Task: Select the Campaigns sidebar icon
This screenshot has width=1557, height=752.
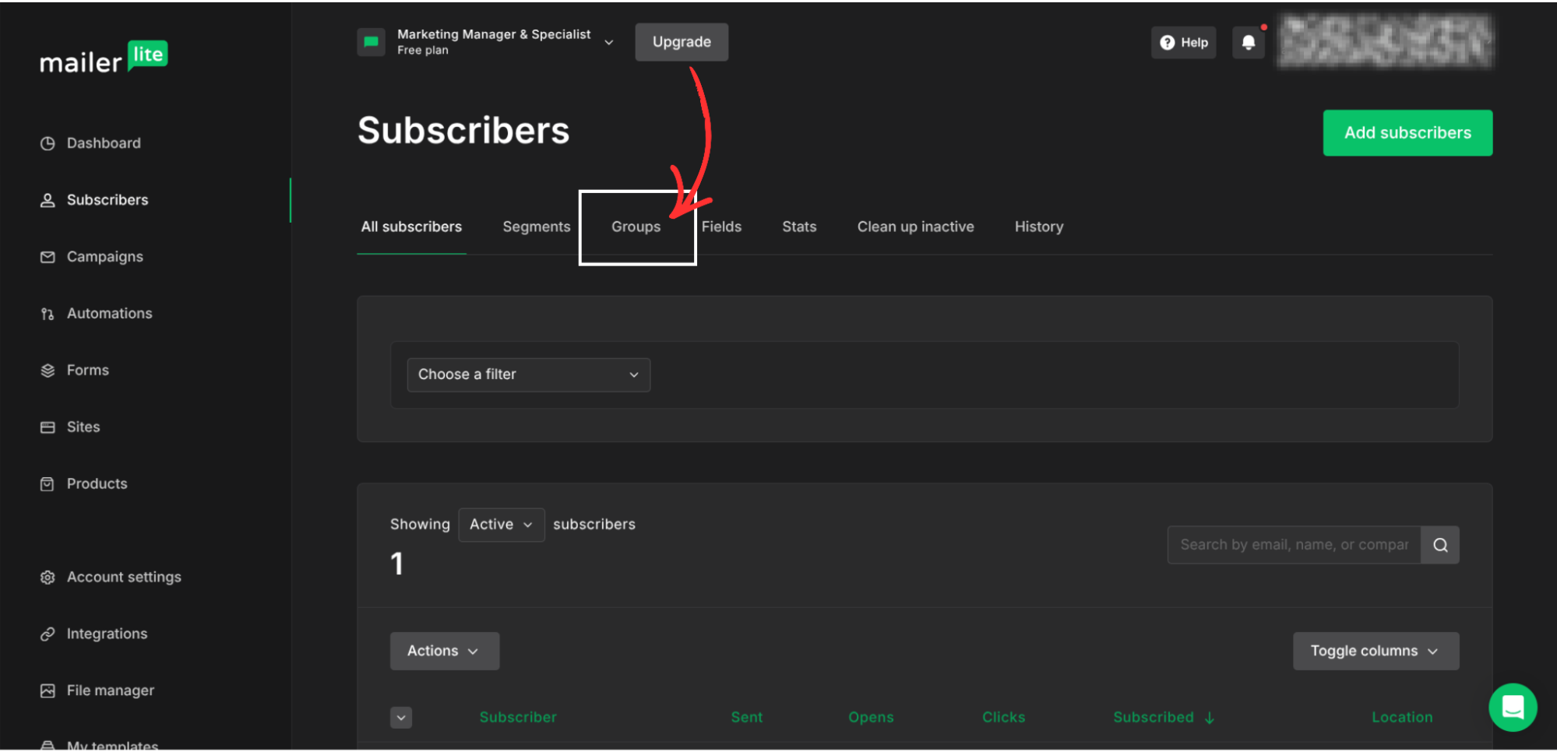Action: click(48, 256)
